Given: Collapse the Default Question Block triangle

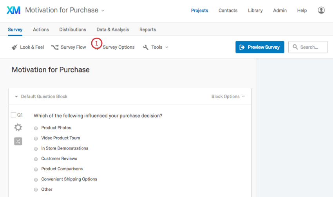Looking at the screenshot, I should pos(16,97).
